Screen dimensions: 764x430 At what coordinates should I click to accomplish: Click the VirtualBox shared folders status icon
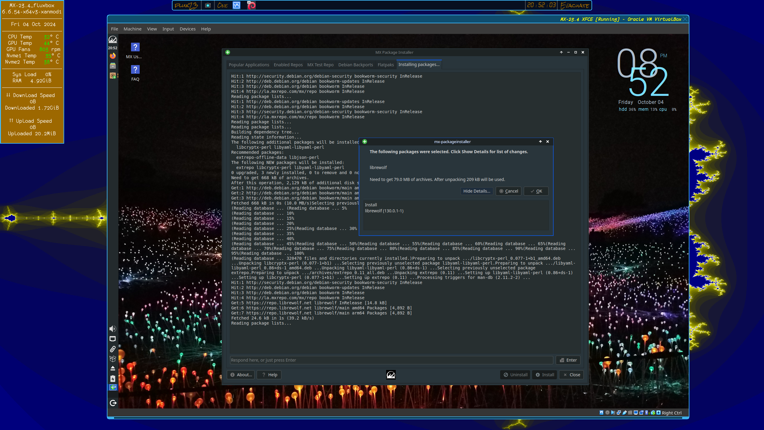pos(630,413)
